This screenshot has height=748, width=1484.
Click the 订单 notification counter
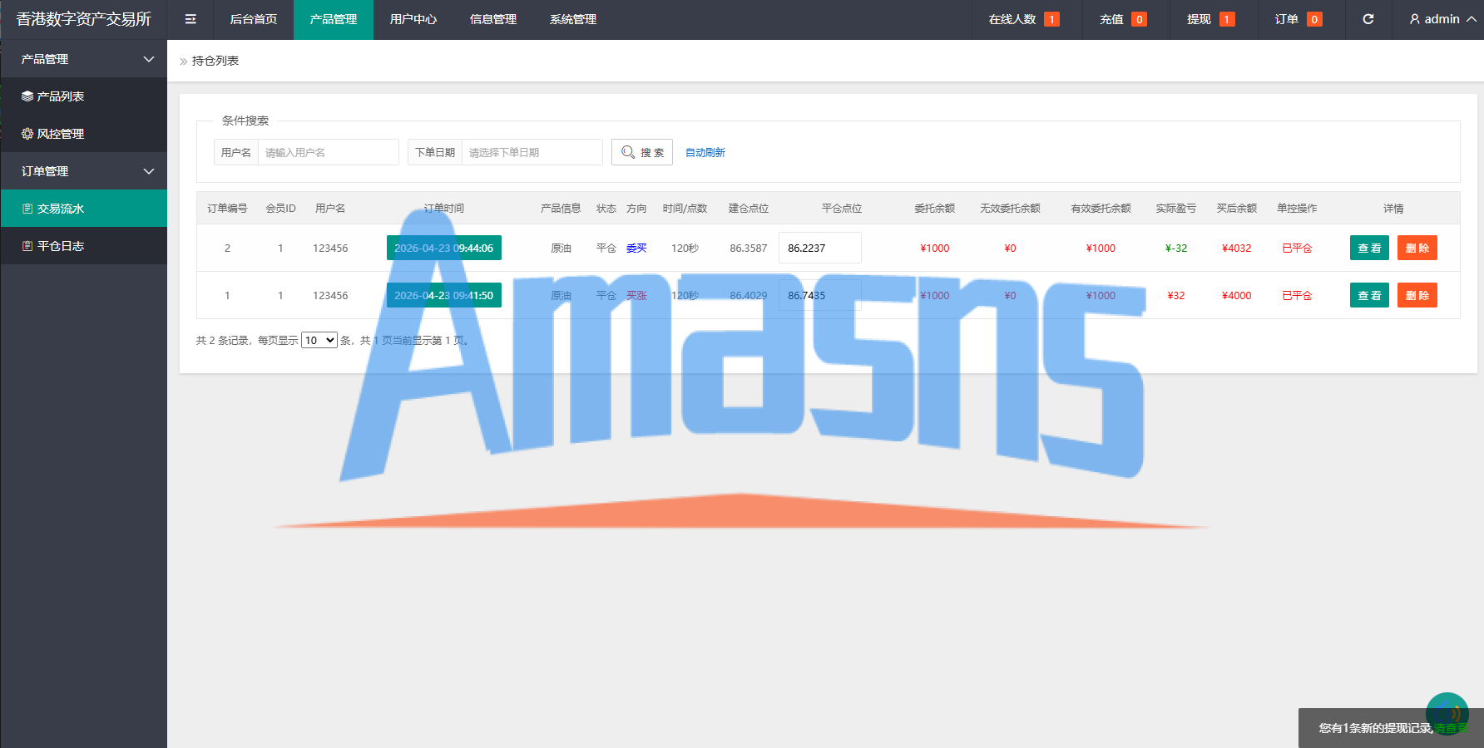[1314, 19]
